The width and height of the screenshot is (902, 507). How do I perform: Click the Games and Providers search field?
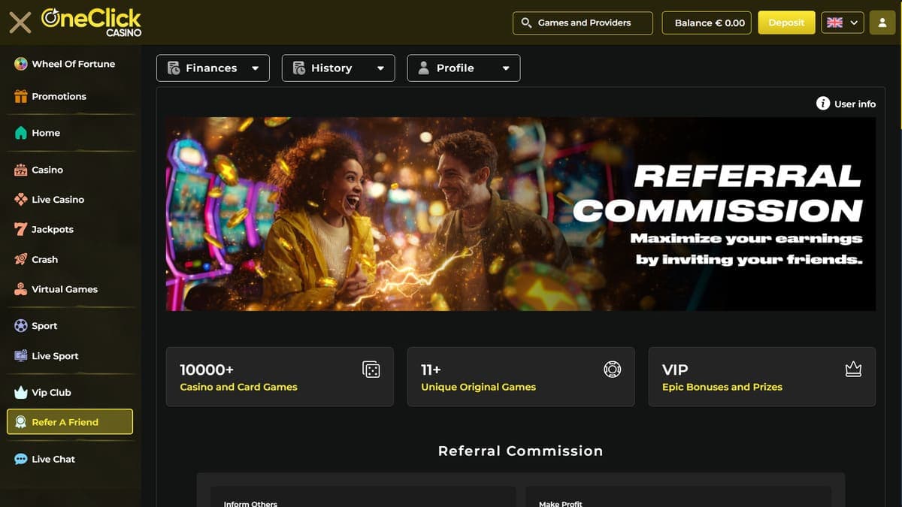coord(583,23)
